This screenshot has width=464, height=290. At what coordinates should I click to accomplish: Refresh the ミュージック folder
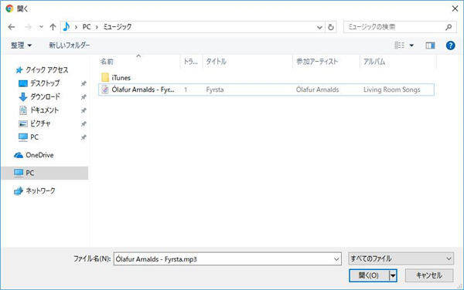point(331,28)
